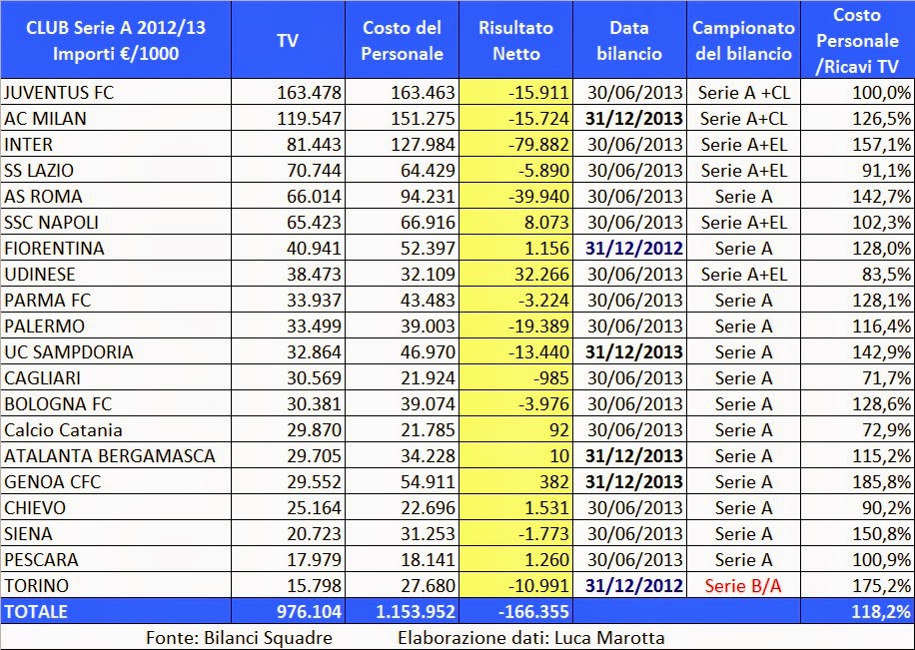This screenshot has height=650, width=915.
Task: Select Catania net result 92
Action: [559, 430]
